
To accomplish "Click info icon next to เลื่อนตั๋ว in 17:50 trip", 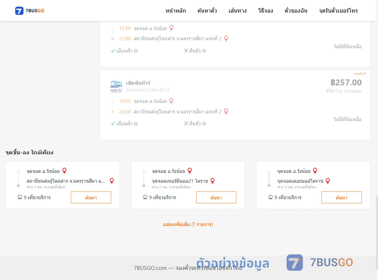I will pyautogui.click(x=136, y=51).
